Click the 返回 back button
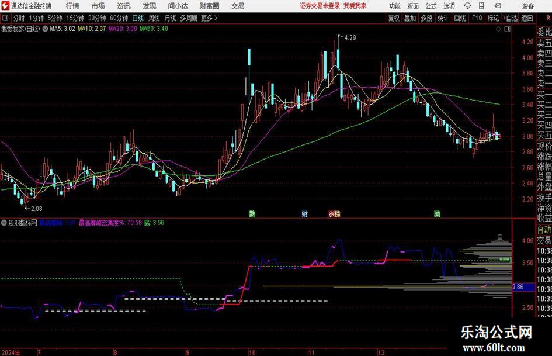The image size is (552, 356). pyautogui.click(x=527, y=18)
